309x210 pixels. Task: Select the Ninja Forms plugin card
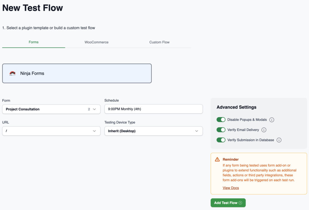(x=77, y=73)
